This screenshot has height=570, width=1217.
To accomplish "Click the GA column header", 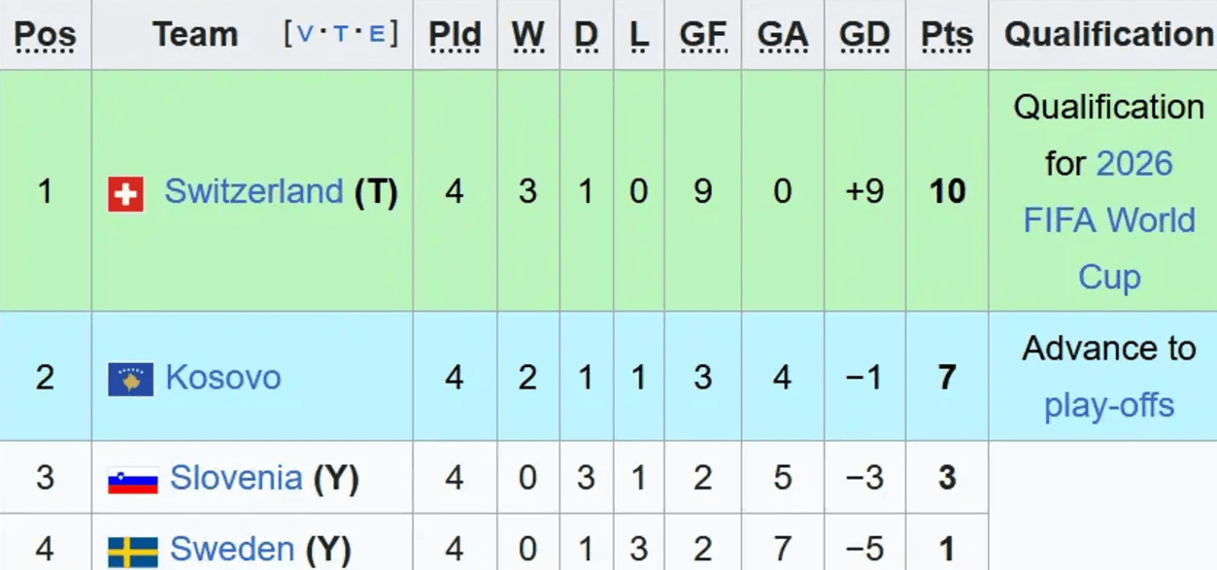I will (782, 35).
